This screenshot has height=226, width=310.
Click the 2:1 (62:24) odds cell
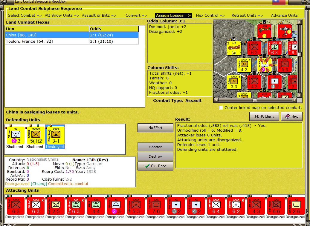(x=114, y=35)
